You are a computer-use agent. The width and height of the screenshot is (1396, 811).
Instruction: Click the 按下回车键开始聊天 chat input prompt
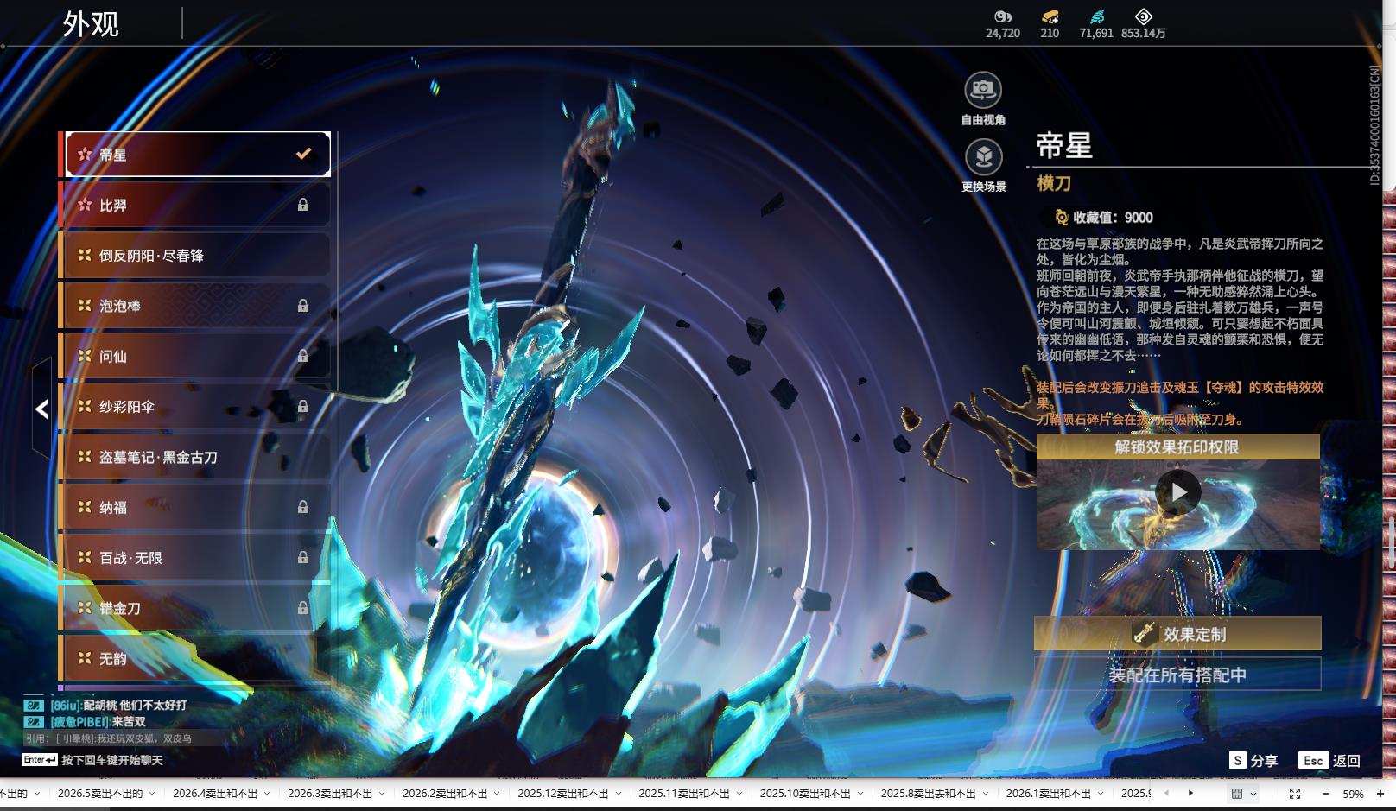[x=112, y=760]
